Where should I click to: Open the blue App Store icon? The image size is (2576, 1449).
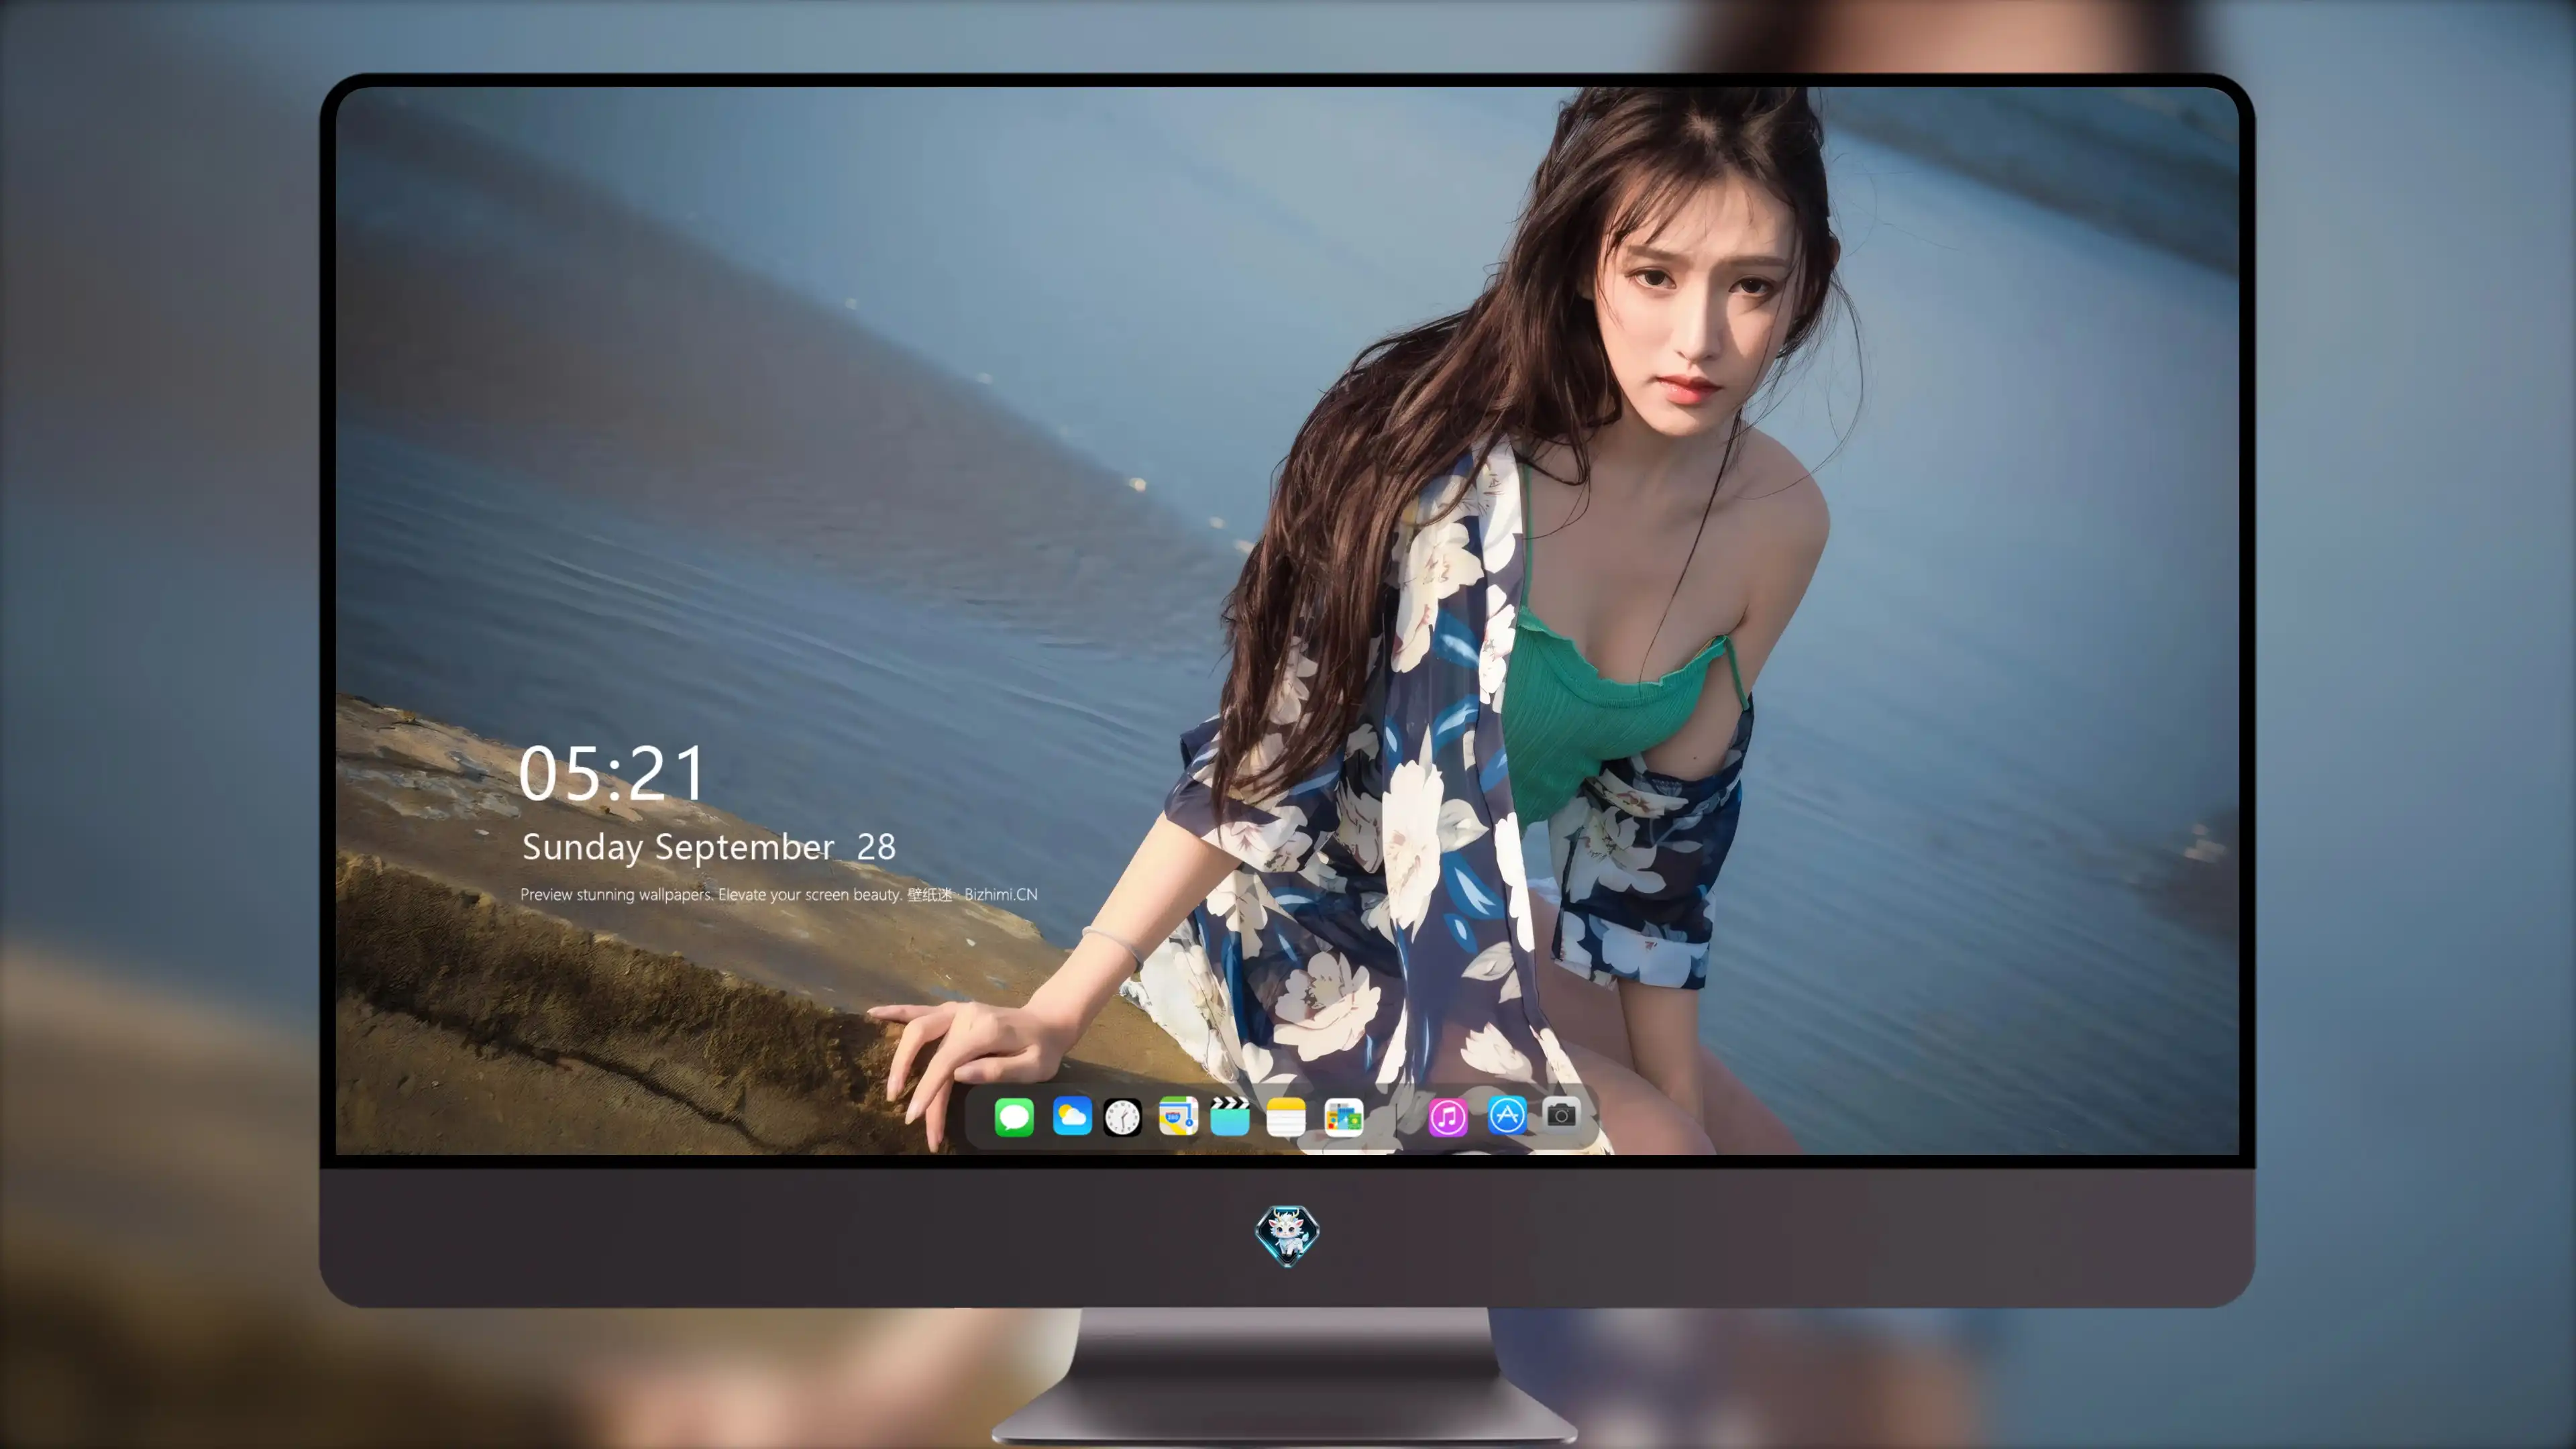tap(1507, 1115)
